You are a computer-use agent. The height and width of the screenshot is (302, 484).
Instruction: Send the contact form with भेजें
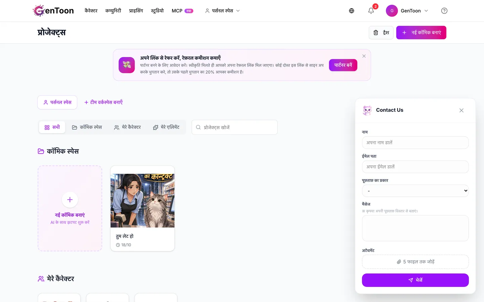tap(415, 280)
